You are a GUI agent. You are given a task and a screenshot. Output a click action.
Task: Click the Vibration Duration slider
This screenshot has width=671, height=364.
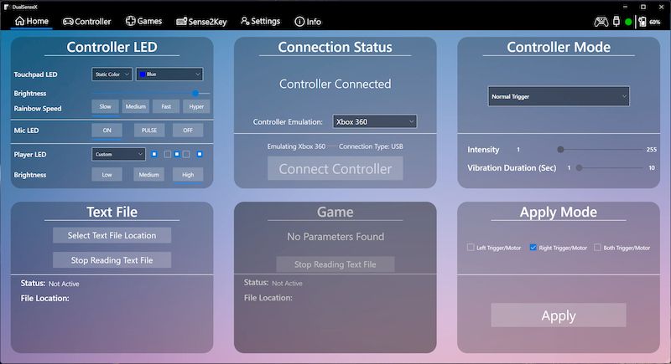click(x=610, y=167)
